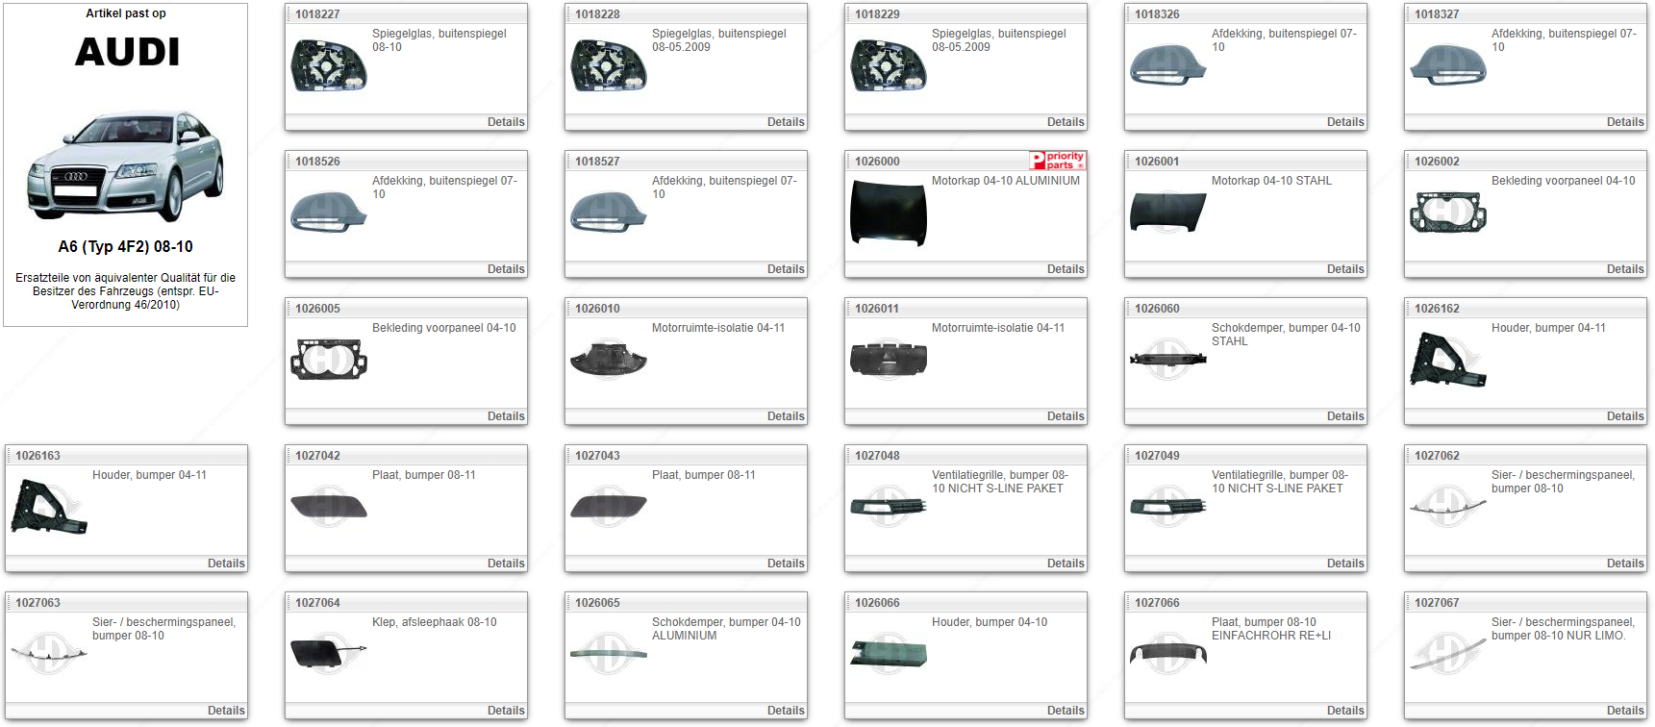Screen dimensions: 1655x727
Task: Click 'A6 (Typ 4F2) 08-10' model title
Action: 125,247
